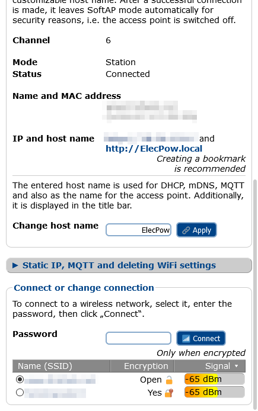
Task: Click the locked padlock icon for second network
Action: pyautogui.click(x=169, y=393)
